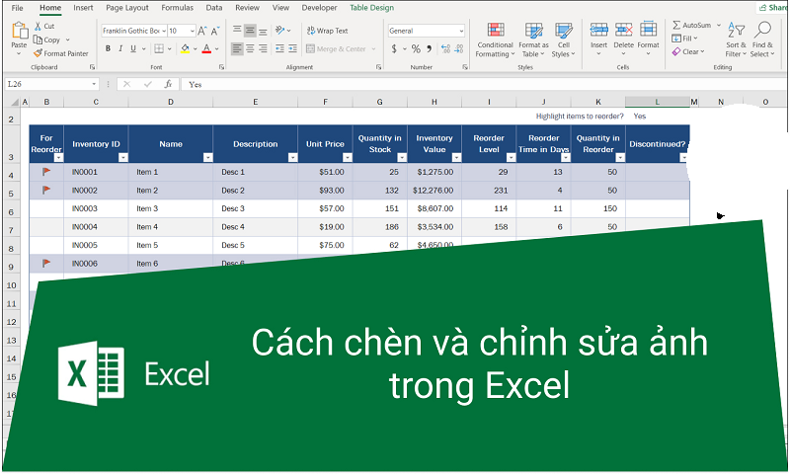Switch to the Formulas tab

point(178,8)
